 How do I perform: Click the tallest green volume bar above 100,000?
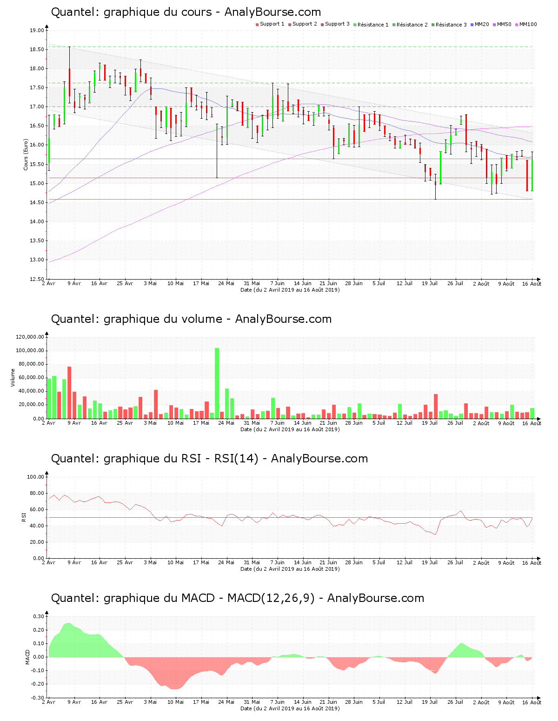[217, 383]
